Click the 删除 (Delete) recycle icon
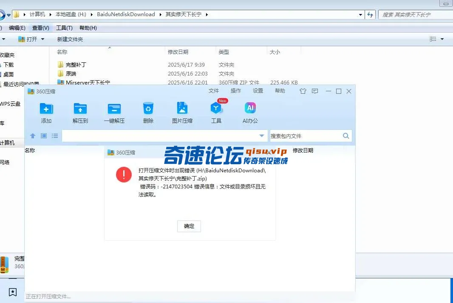This screenshot has height=303, width=453. tap(148, 109)
